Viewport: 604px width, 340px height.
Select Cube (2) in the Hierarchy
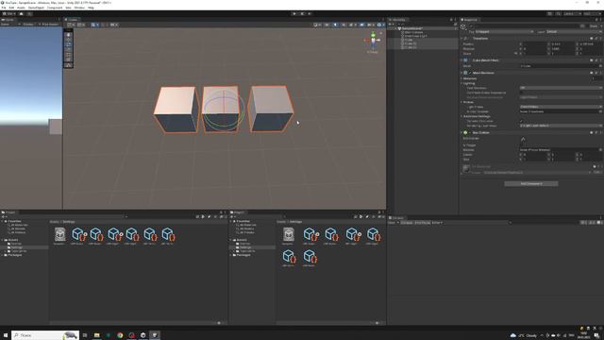point(411,47)
